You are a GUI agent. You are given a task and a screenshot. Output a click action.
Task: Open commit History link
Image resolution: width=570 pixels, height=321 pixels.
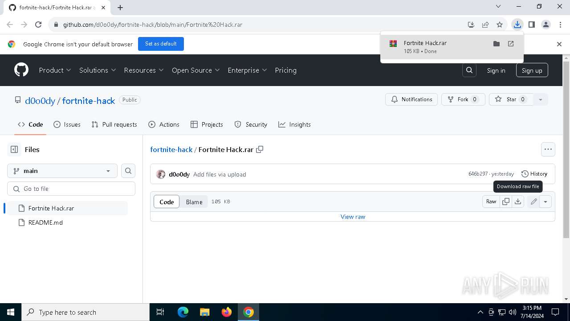pos(534,174)
